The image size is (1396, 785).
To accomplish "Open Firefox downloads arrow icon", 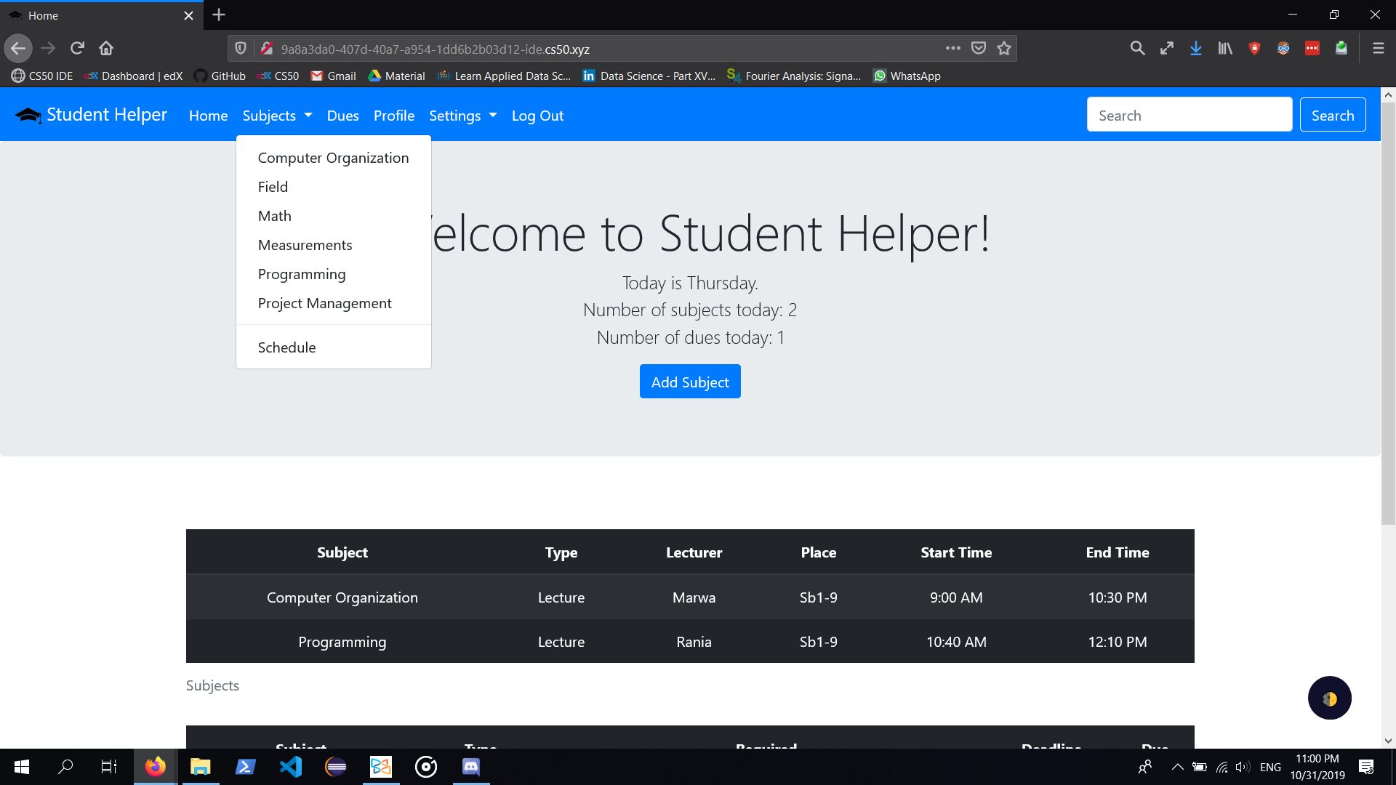I will pos(1195,49).
